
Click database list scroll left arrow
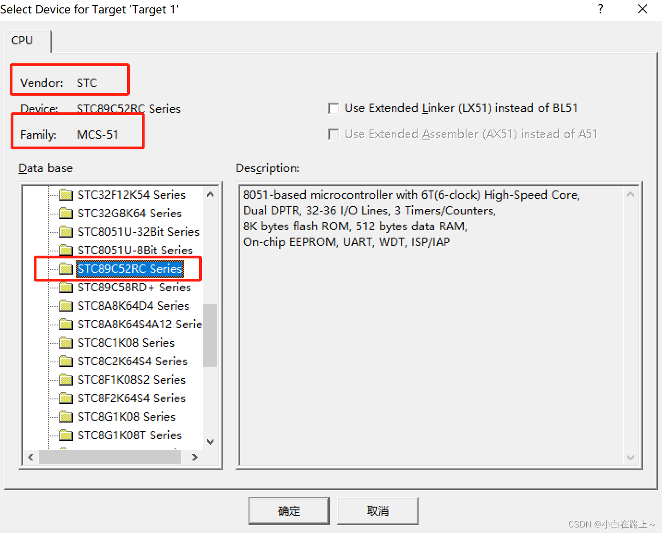[x=30, y=457]
